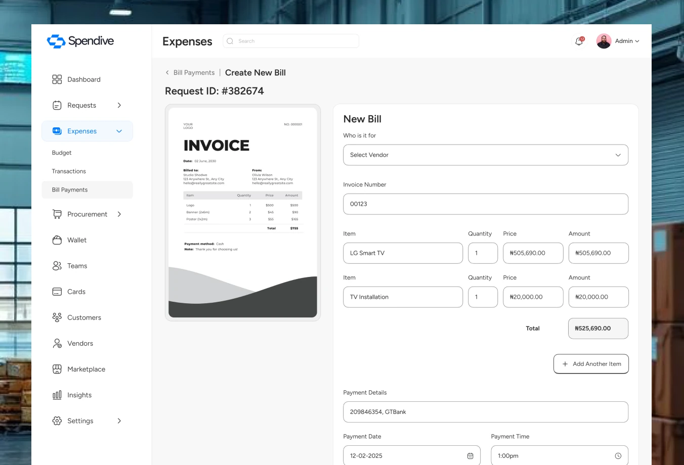Click the Insights bar chart icon
The image size is (684, 465).
(57, 395)
